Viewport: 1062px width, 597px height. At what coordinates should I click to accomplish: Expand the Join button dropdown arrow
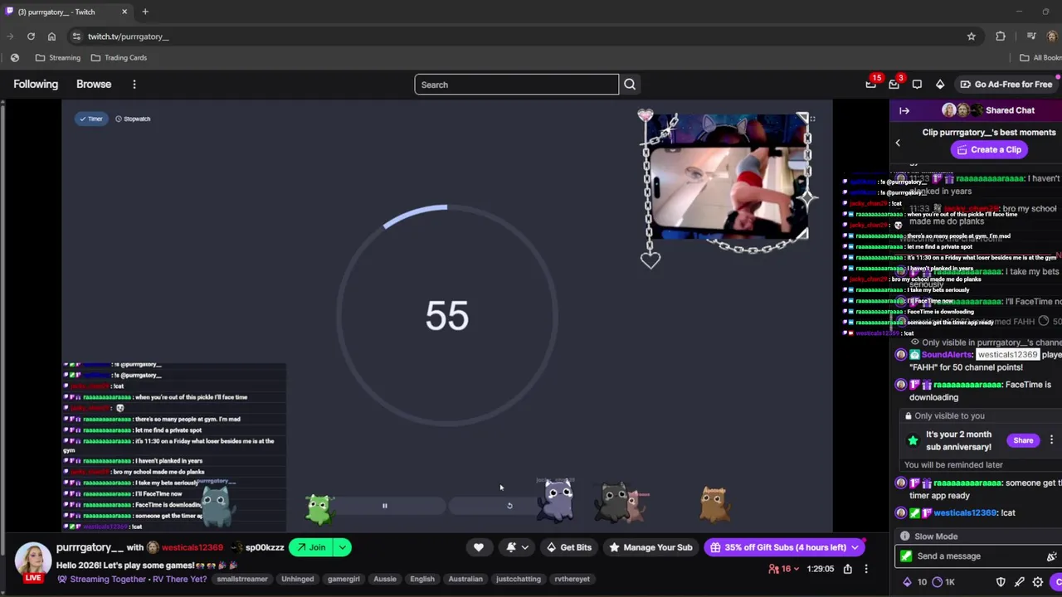[x=342, y=547]
